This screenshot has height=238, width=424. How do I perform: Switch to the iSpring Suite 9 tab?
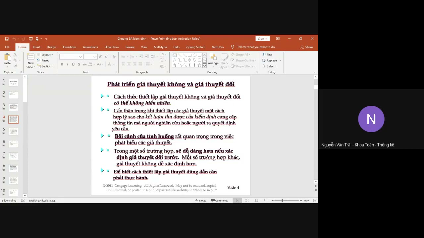195,47
